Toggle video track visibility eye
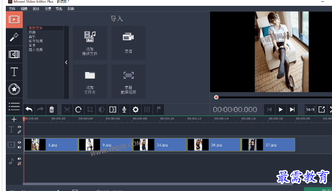 tap(19, 142)
